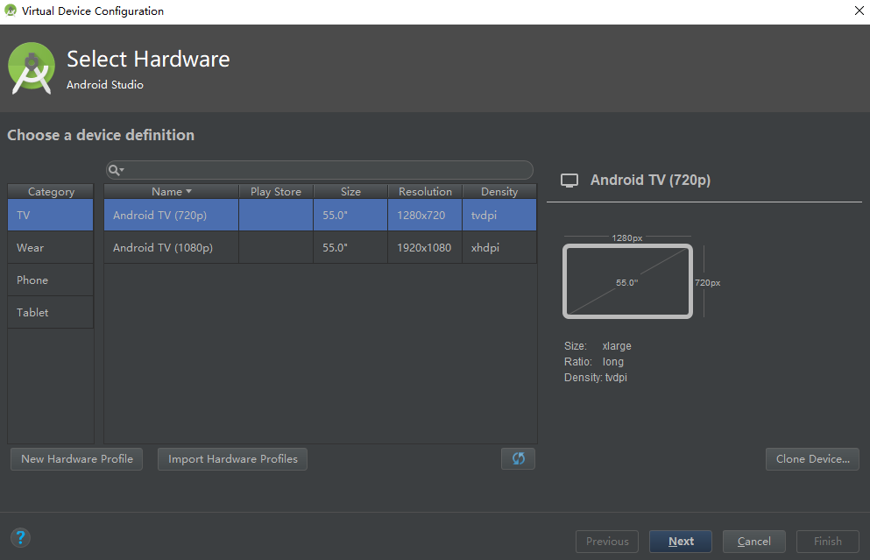Click the search magnifier icon in search field
870x560 pixels.
[x=115, y=170]
